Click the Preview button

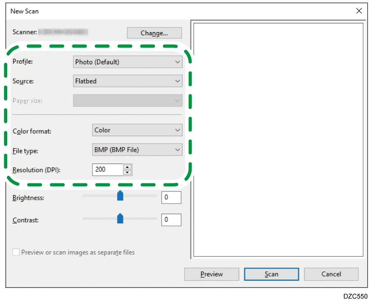point(211,274)
